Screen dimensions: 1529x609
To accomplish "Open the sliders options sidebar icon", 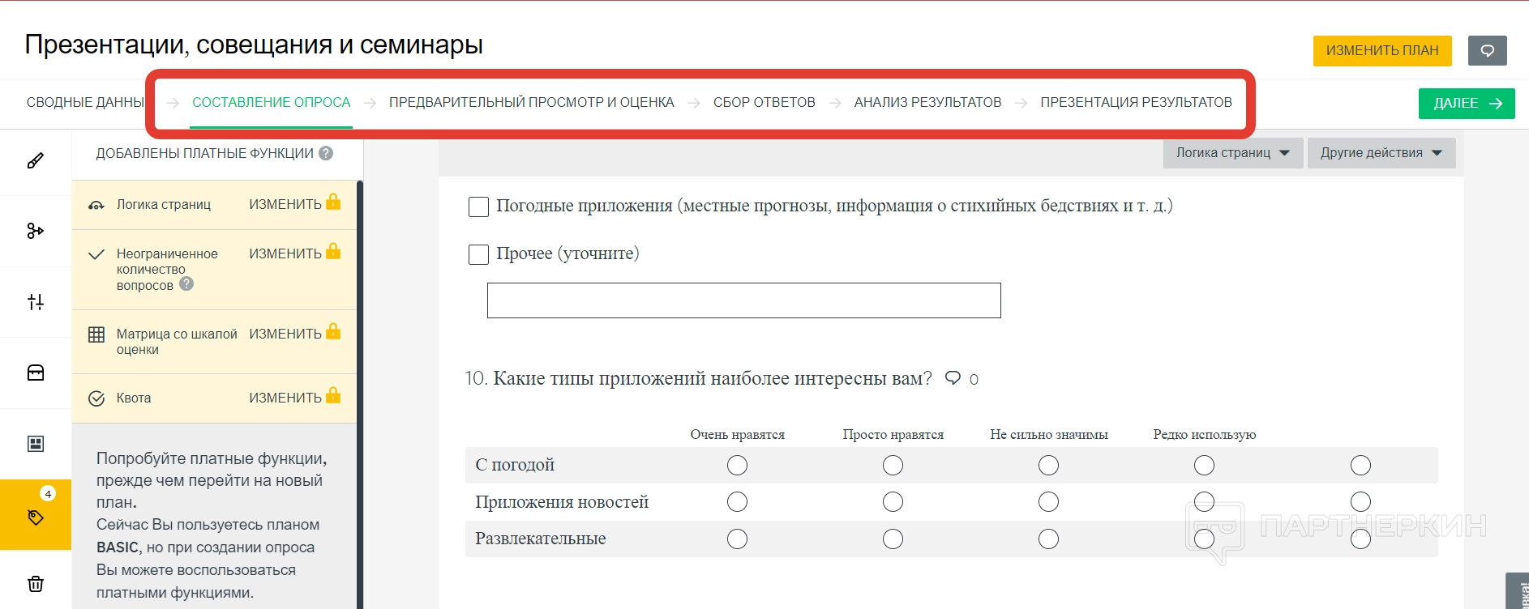I will [x=36, y=302].
